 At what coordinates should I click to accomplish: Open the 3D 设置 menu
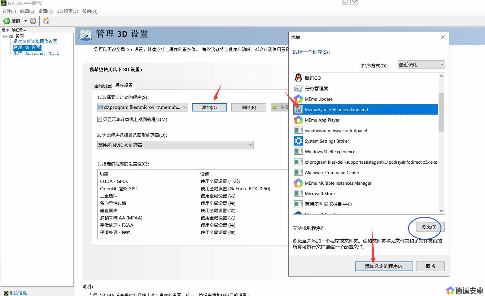click(x=67, y=11)
